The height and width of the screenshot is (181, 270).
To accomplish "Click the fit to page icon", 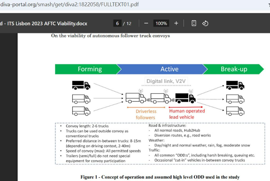I will click(x=194, y=23).
